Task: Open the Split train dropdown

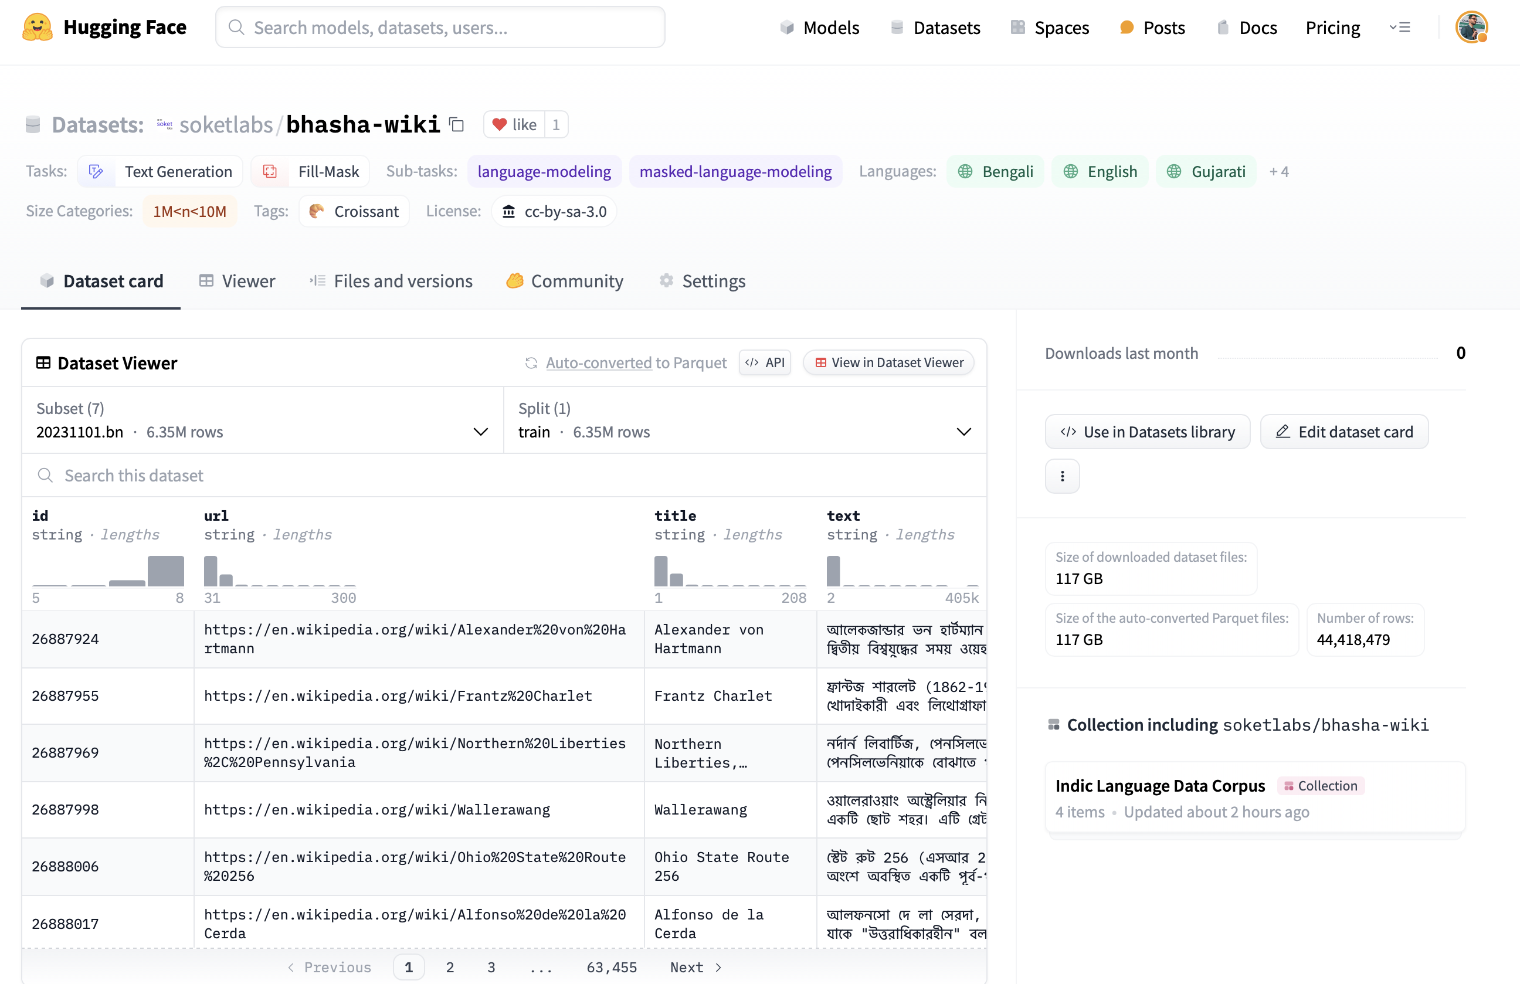Action: [745, 421]
